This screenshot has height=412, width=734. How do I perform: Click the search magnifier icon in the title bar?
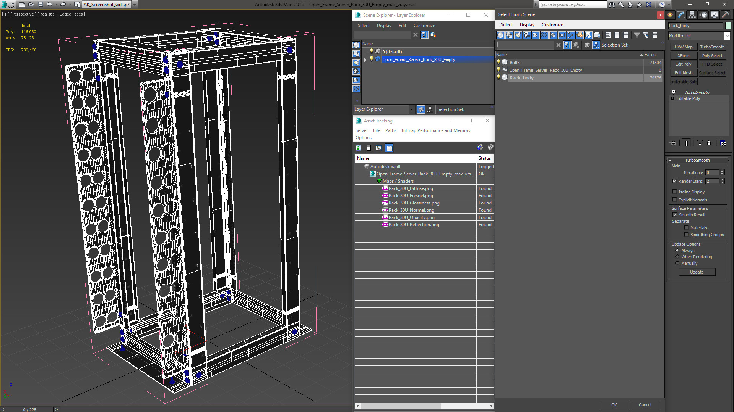[x=612, y=5]
